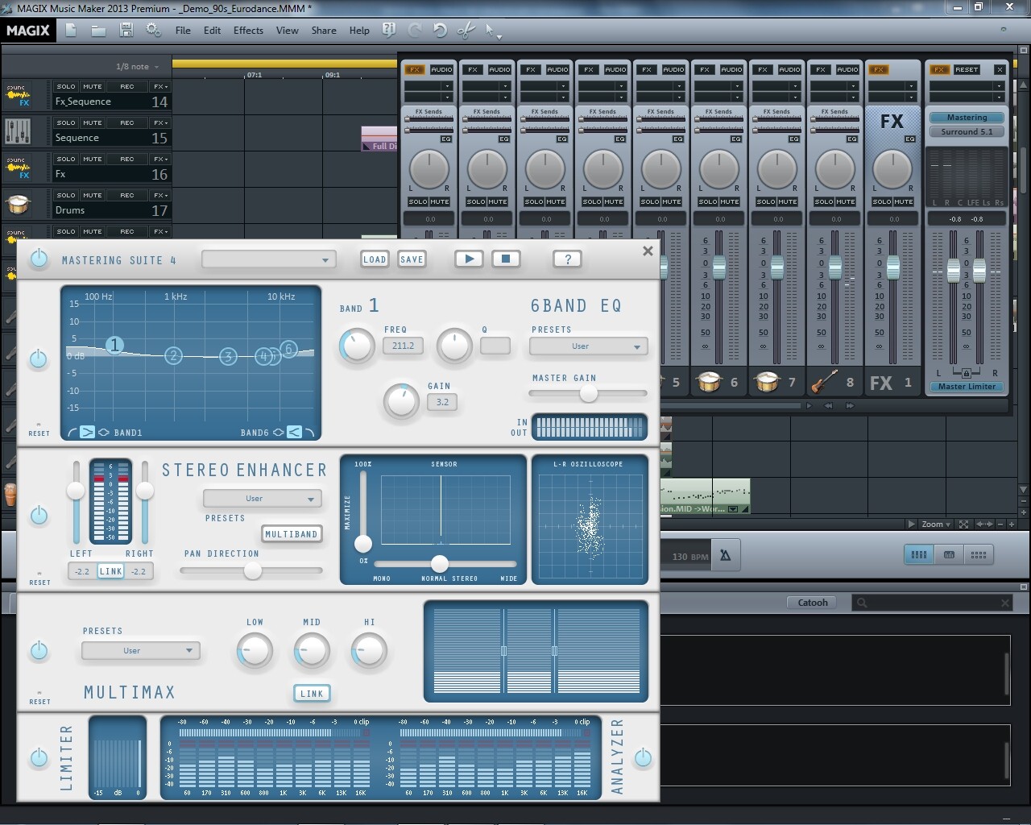Toggle the LINK button in Multimax

(x=312, y=693)
